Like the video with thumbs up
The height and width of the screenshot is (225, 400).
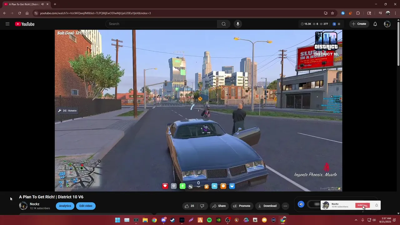(189, 206)
